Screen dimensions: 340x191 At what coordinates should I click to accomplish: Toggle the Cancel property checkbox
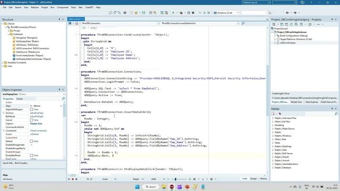coord(31,120)
